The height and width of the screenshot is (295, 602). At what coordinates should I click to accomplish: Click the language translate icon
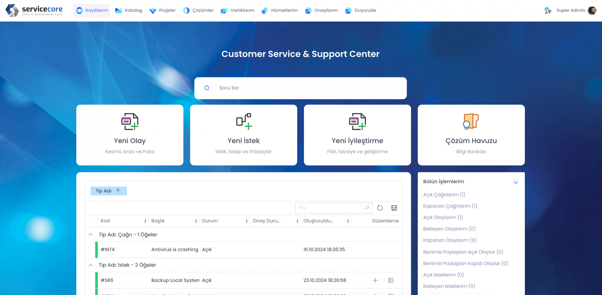[548, 11]
